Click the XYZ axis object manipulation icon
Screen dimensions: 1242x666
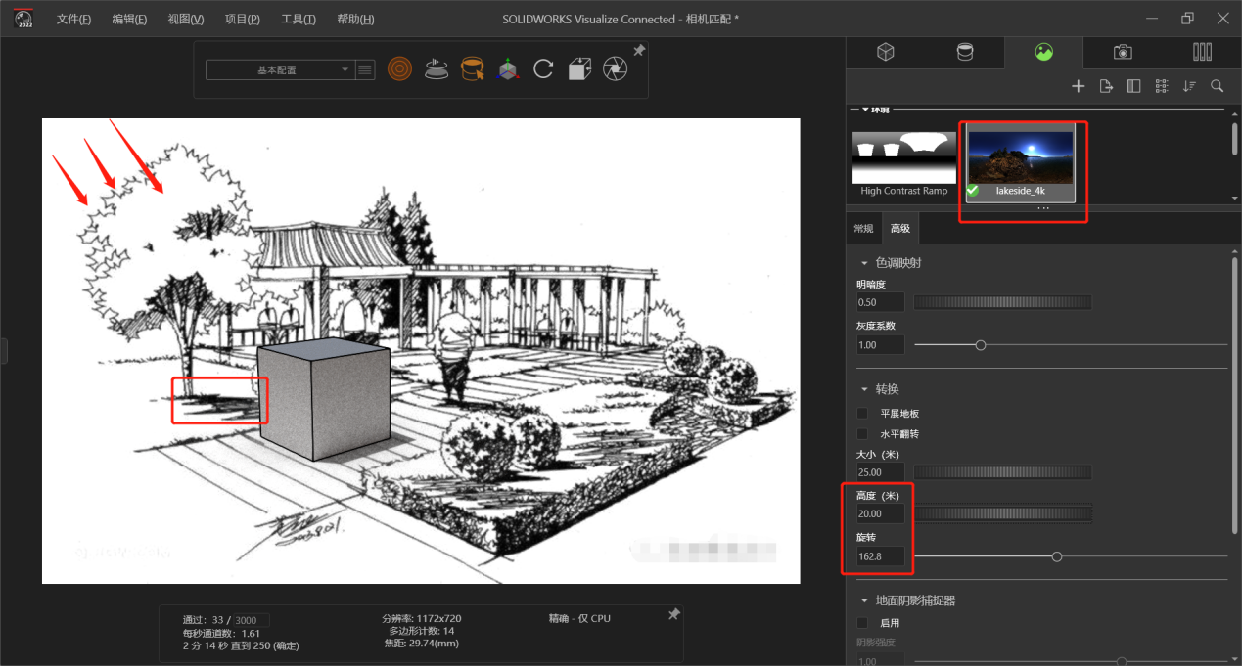(508, 68)
